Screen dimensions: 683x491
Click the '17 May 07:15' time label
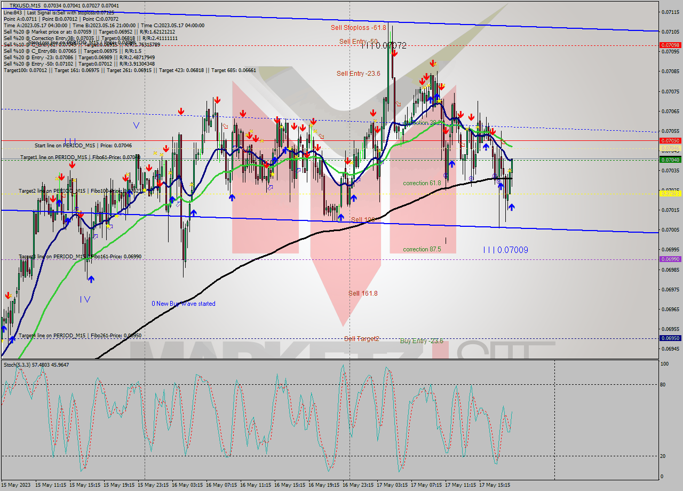coord(426,485)
